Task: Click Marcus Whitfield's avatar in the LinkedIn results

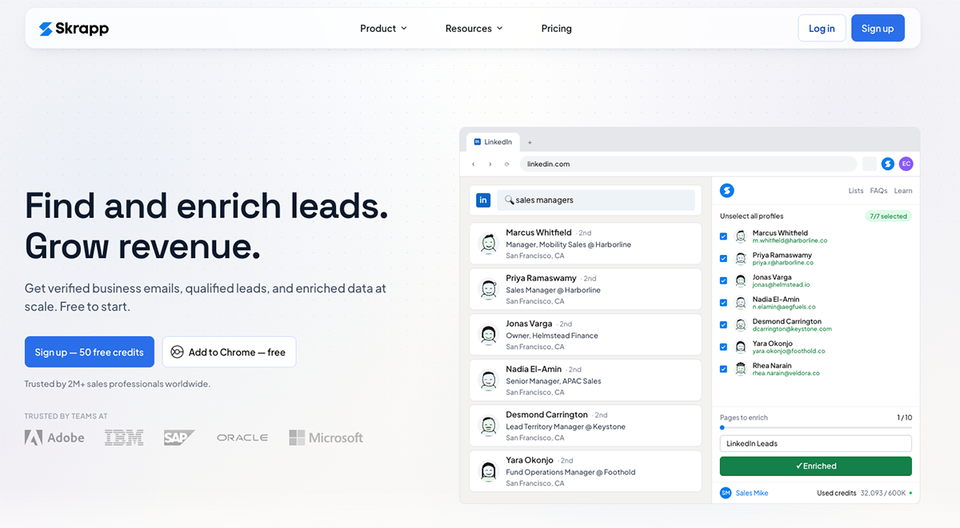Action: pyautogui.click(x=488, y=244)
